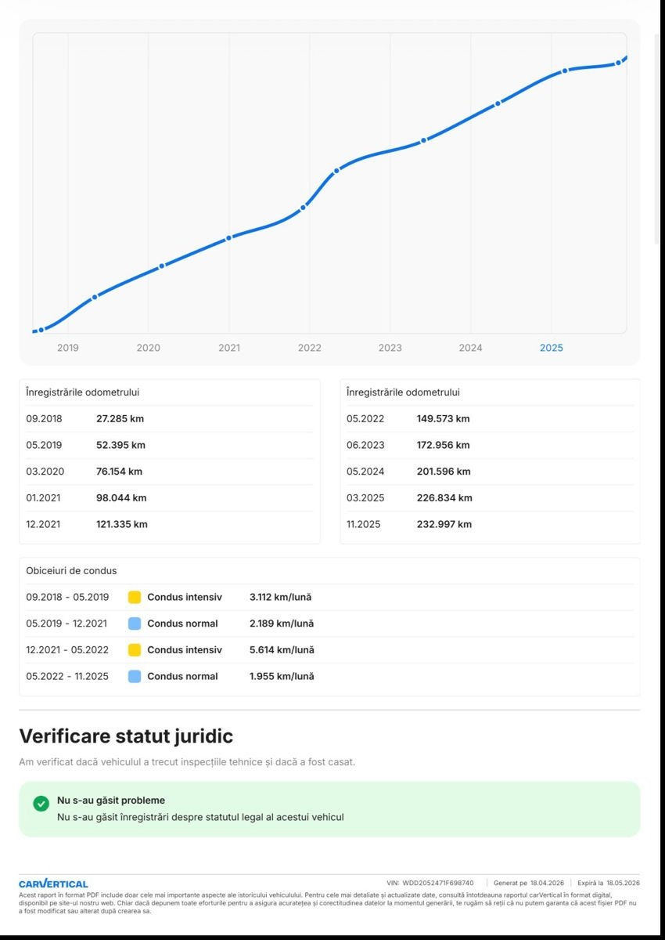Click the Nu s-au găsit probleme title
The height and width of the screenshot is (940, 665).
click(x=111, y=801)
